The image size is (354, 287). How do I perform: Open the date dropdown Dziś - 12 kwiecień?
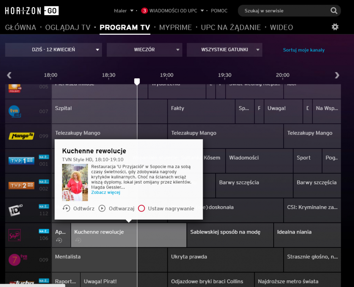click(53, 50)
